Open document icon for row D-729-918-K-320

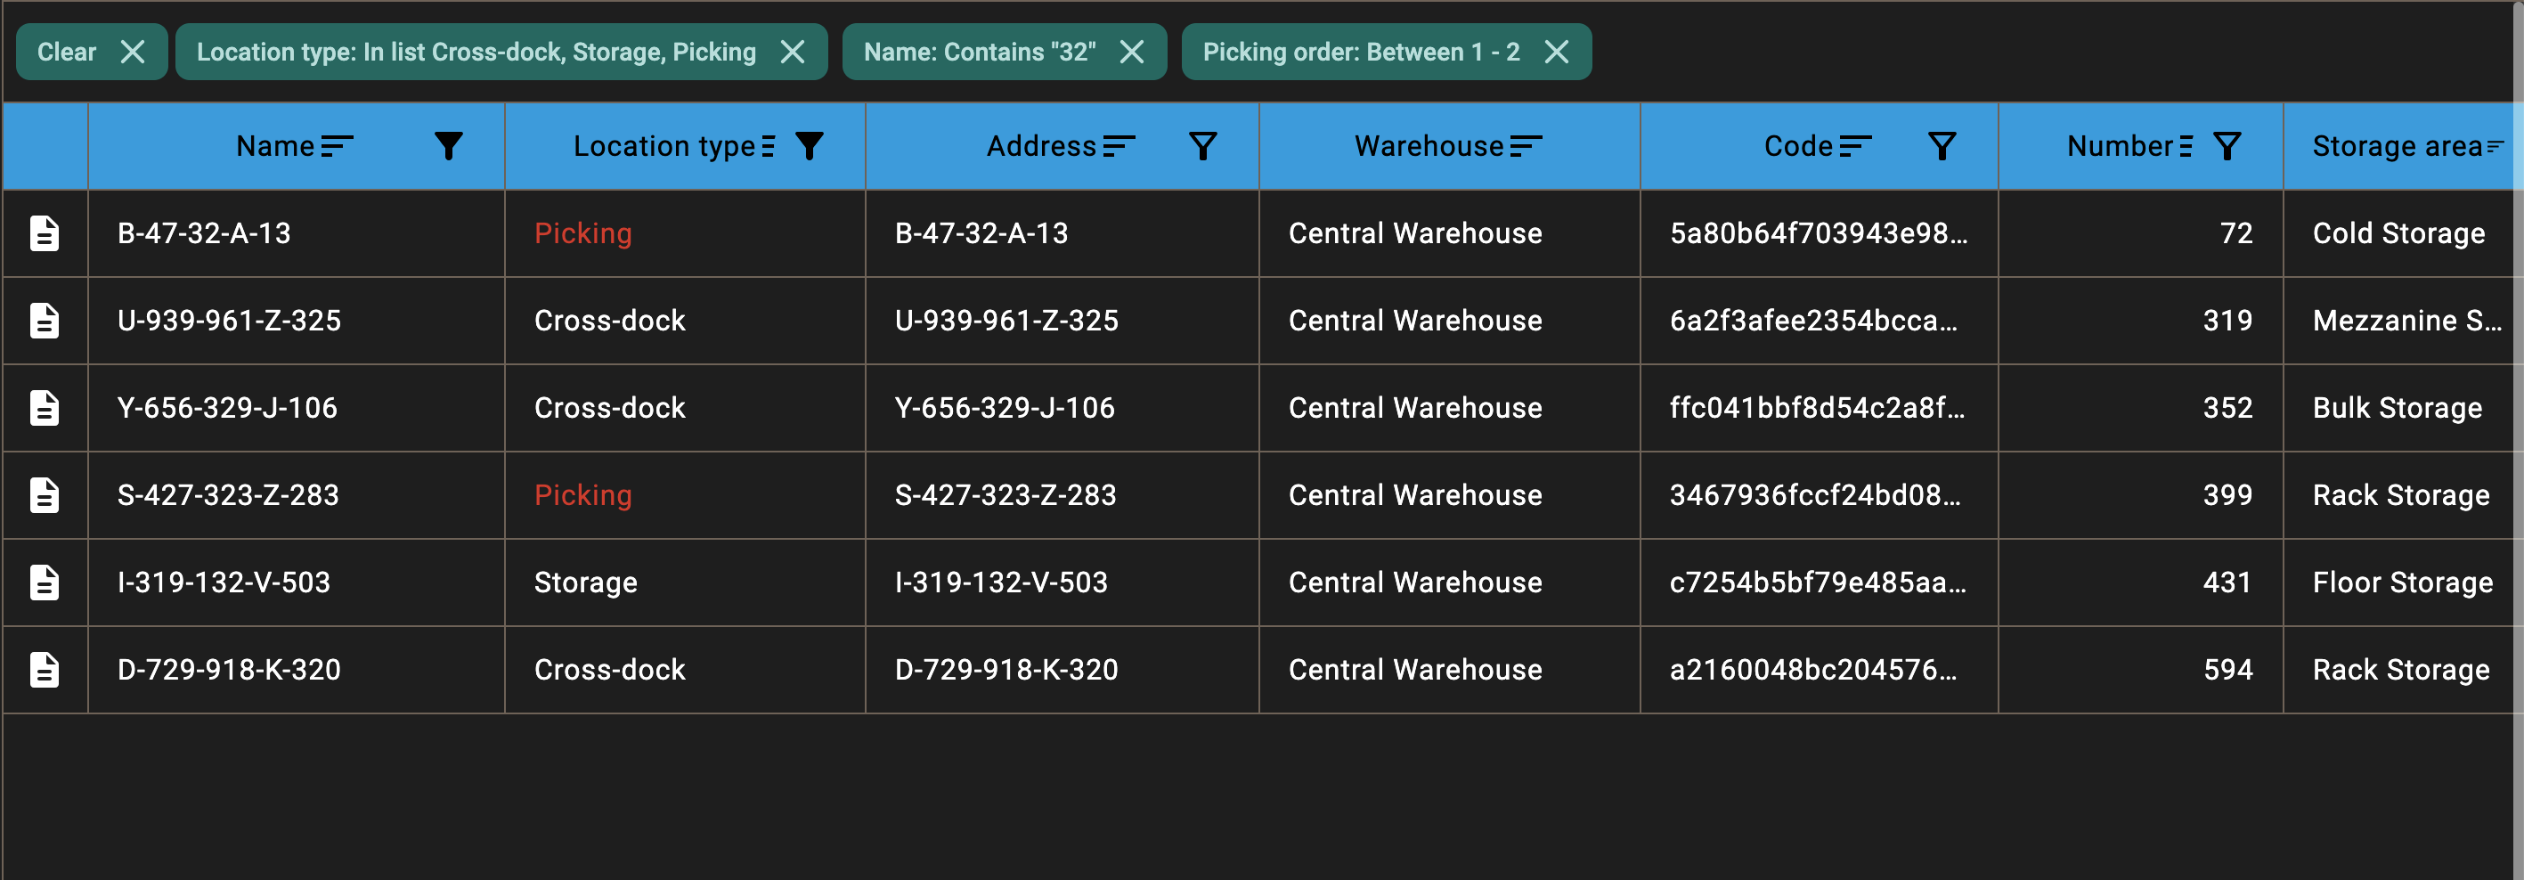[45, 669]
